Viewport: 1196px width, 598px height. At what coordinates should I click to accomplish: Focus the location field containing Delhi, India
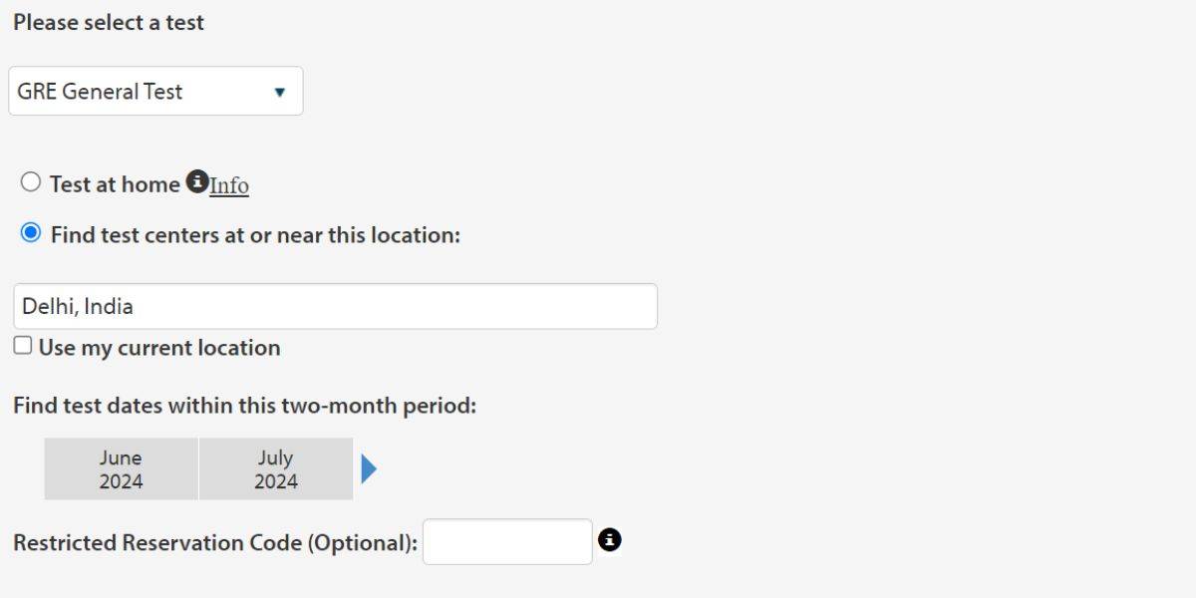pos(399,306)
